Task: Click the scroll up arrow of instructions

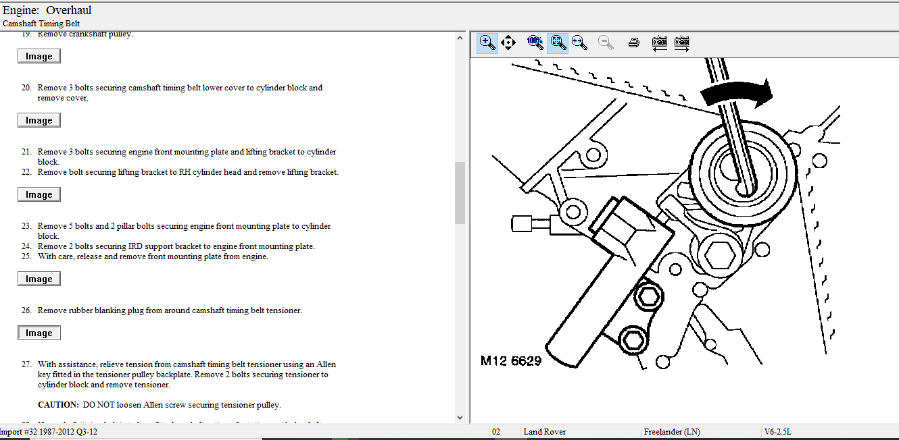Action: point(460,37)
